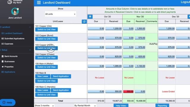Open Applications setup
Screen dimensions: 190x107
point(10,72)
